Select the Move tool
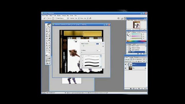 tap(49, 27)
